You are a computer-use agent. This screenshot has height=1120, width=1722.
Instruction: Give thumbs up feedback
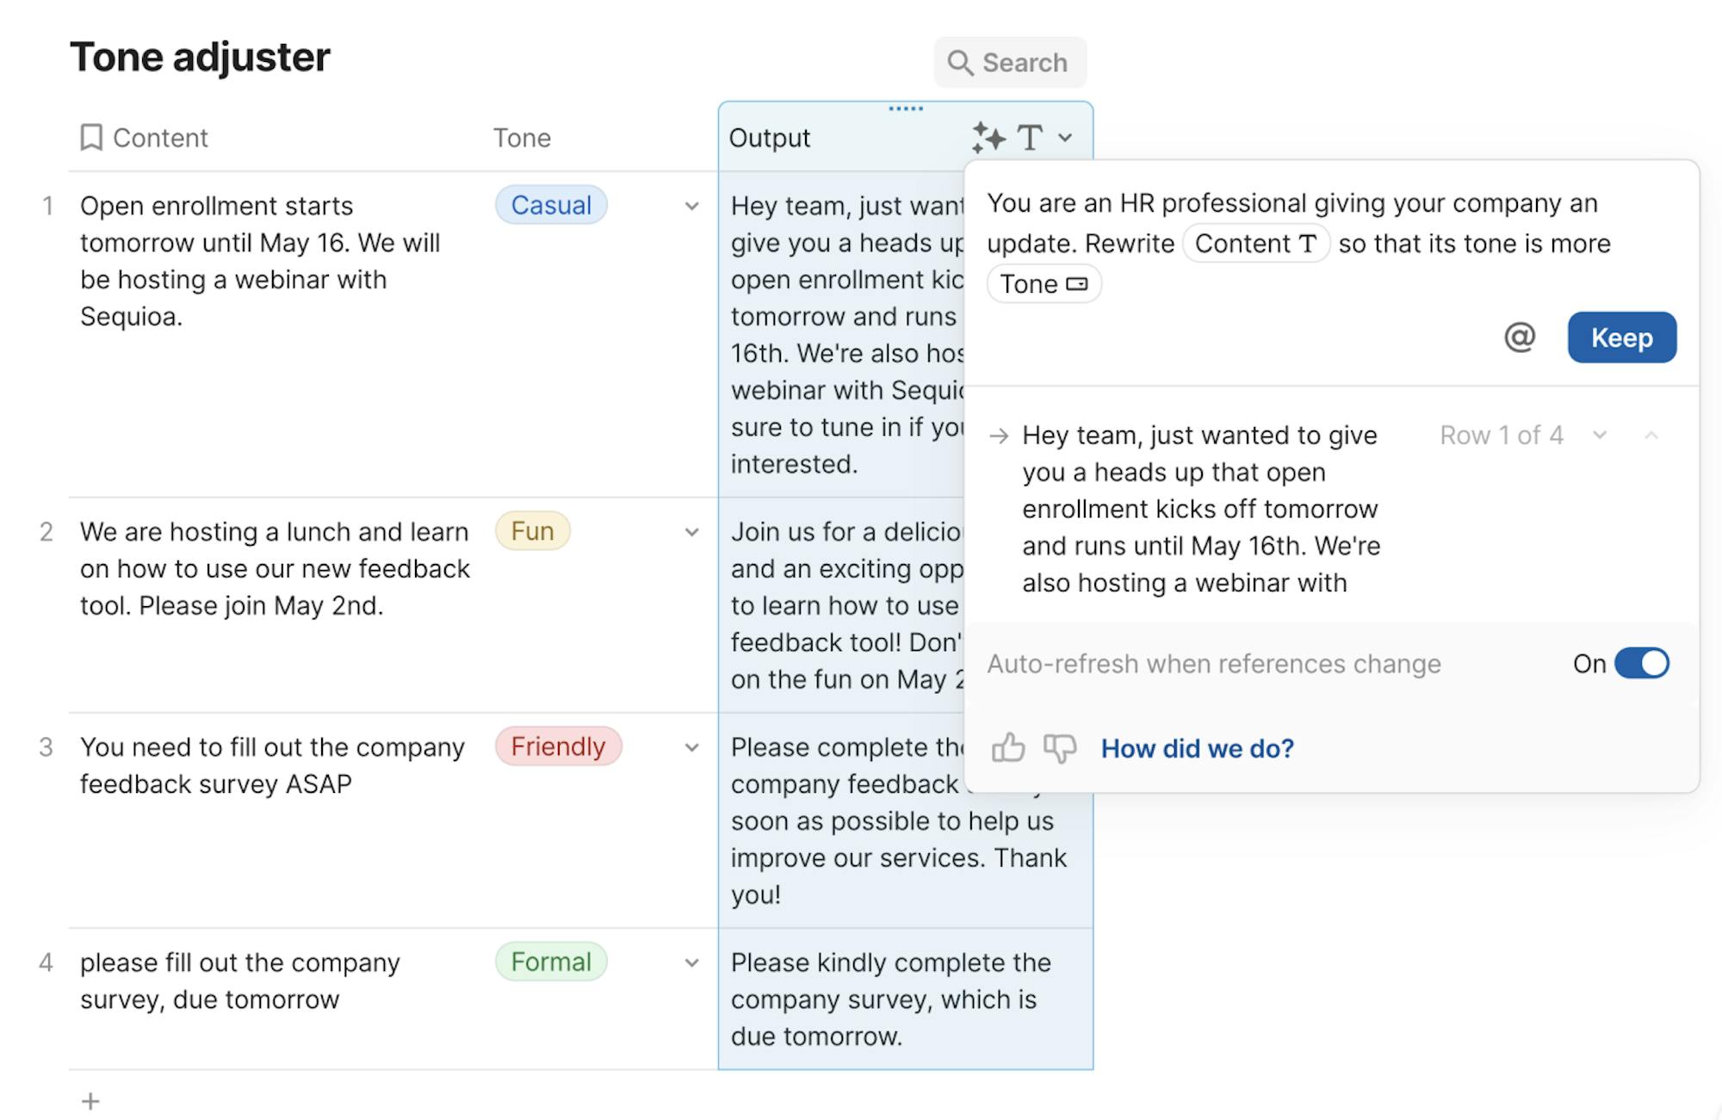click(x=1007, y=748)
